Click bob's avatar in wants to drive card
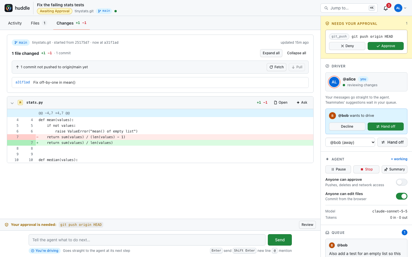 click(x=332, y=116)
